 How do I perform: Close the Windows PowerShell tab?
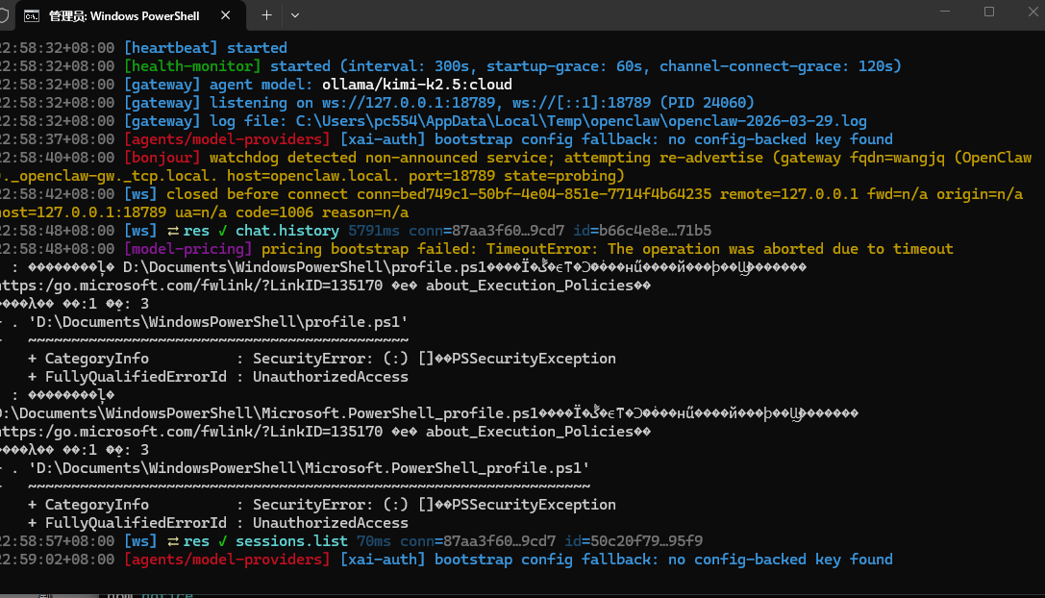225,15
